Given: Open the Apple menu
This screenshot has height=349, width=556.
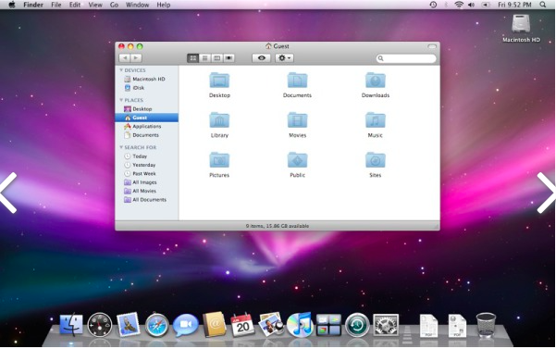Looking at the screenshot, I should point(12,5).
